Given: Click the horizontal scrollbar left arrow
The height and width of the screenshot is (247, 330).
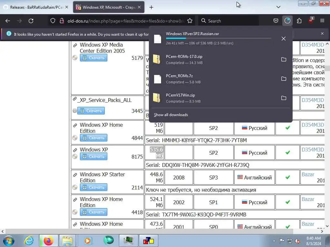Looking at the screenshot, I should click(x=3, y=231).
